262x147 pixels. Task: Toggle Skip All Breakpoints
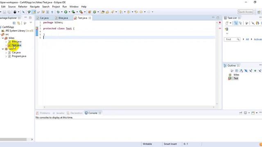point(23,12)
